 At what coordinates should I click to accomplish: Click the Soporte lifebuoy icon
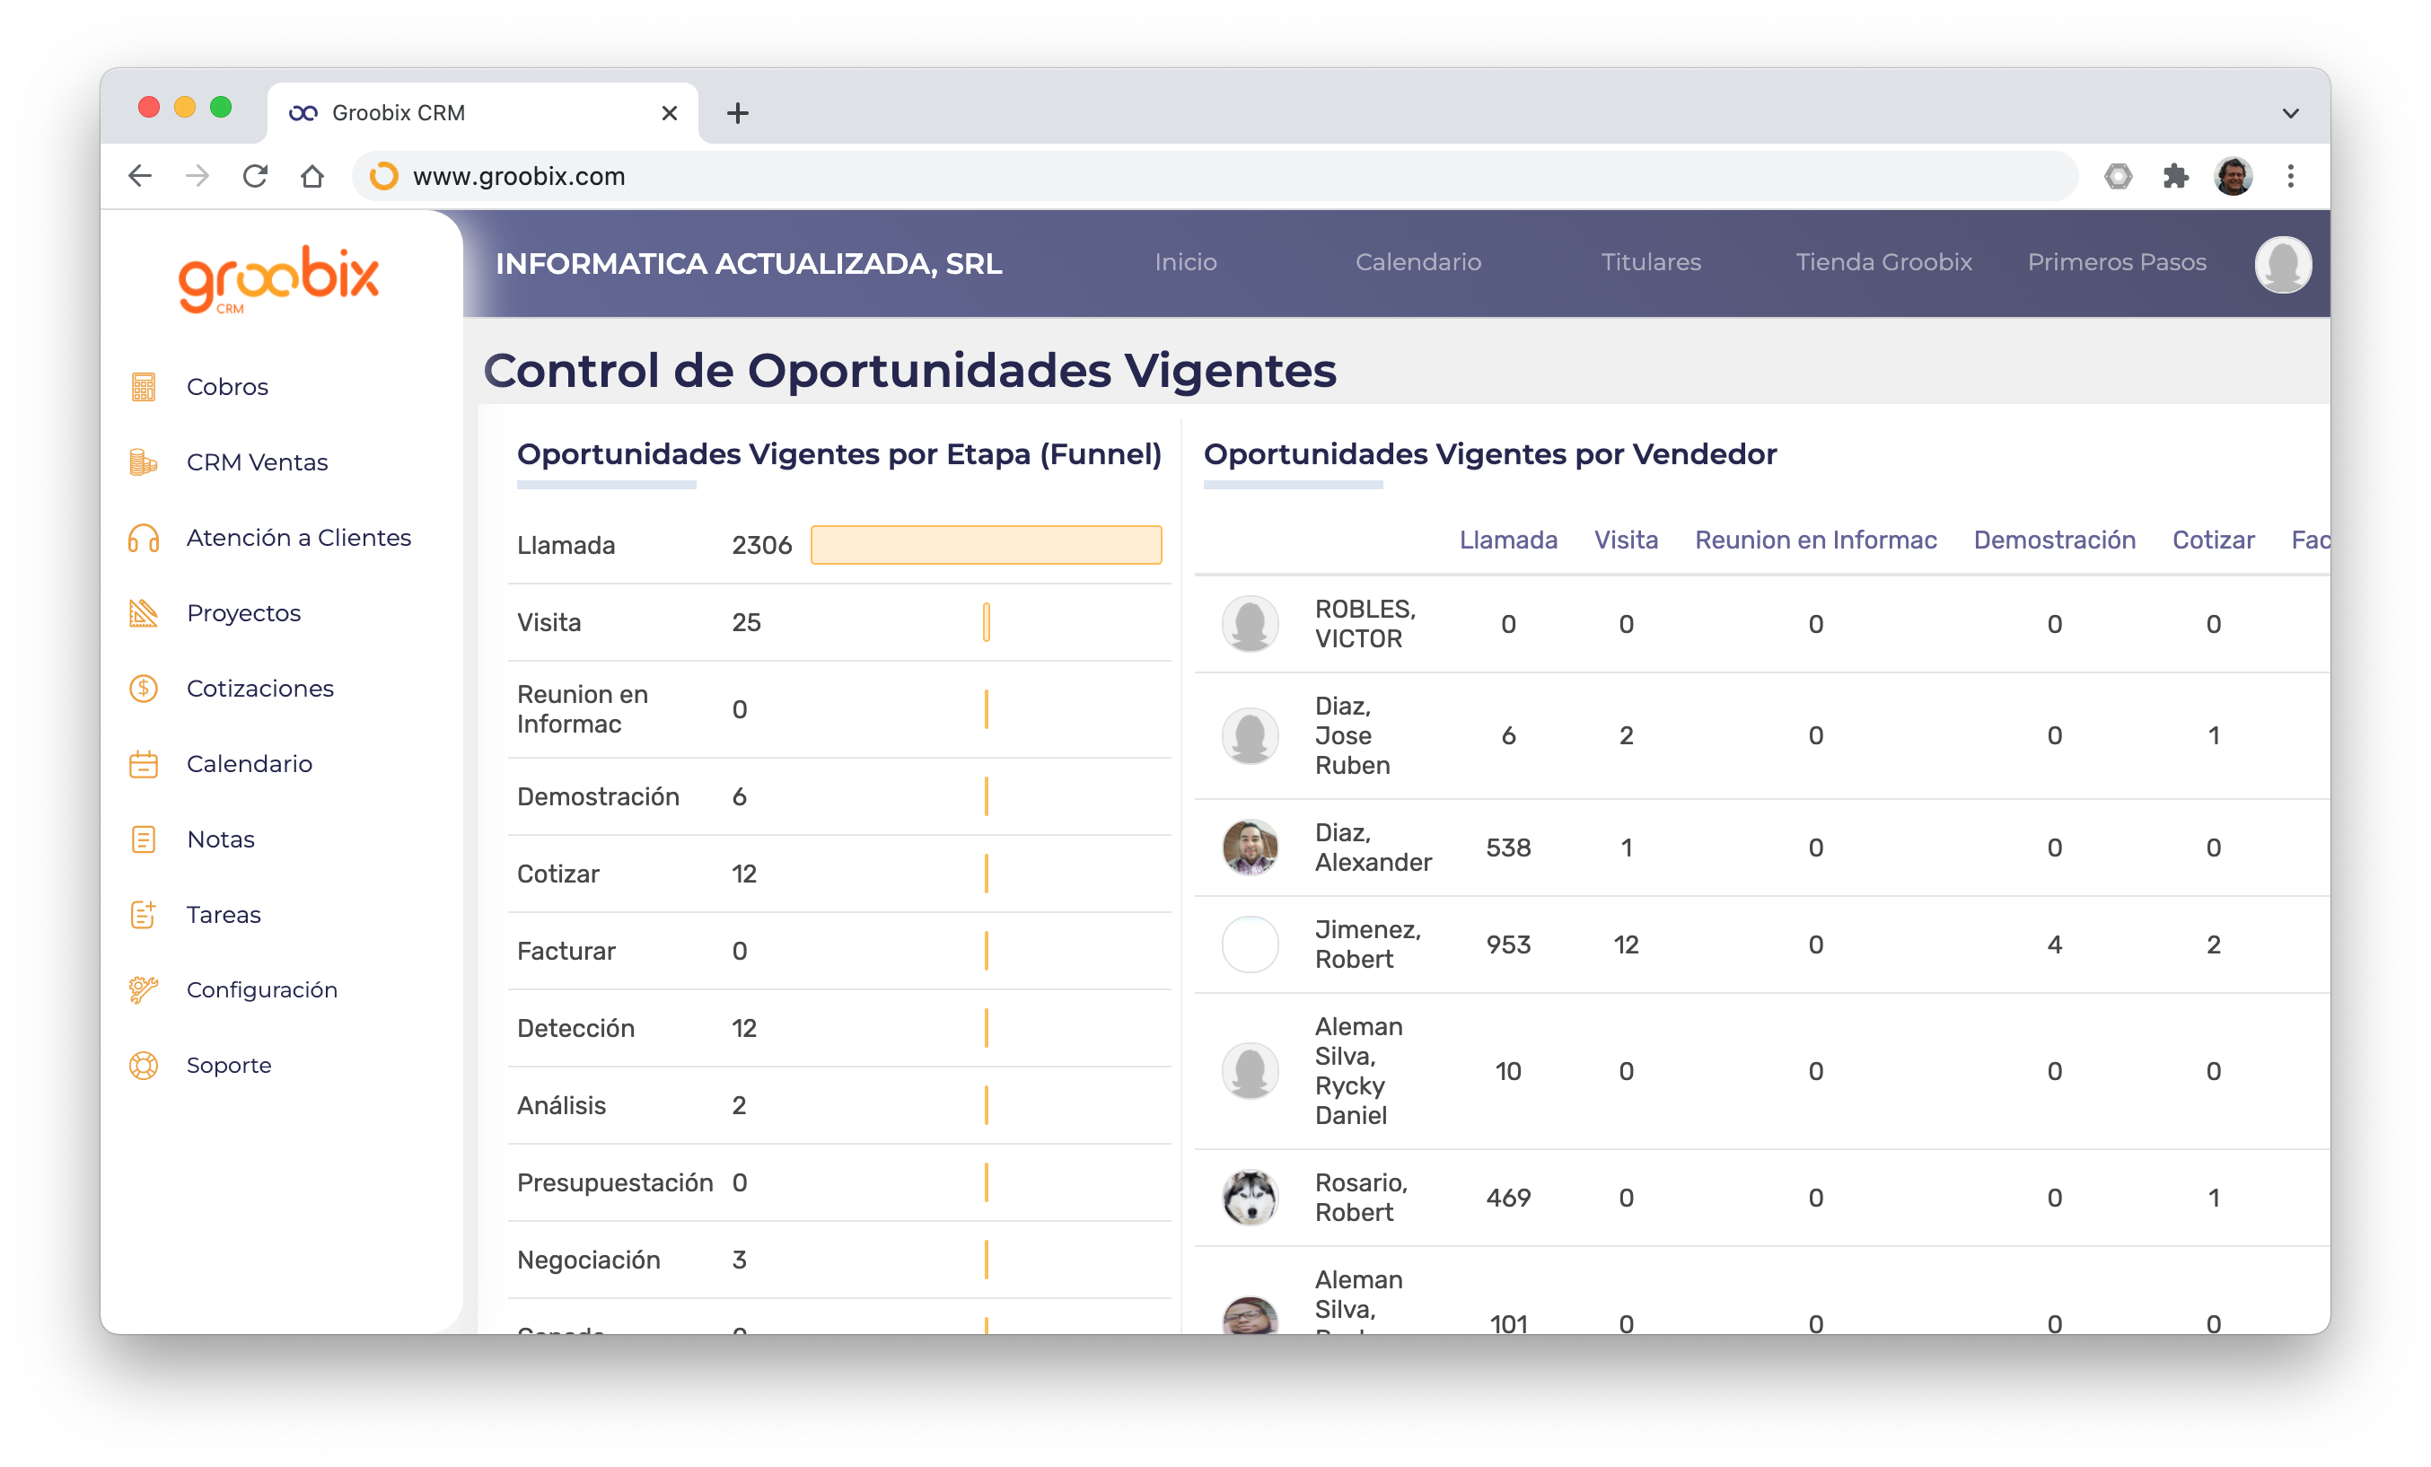[143, 1066]
